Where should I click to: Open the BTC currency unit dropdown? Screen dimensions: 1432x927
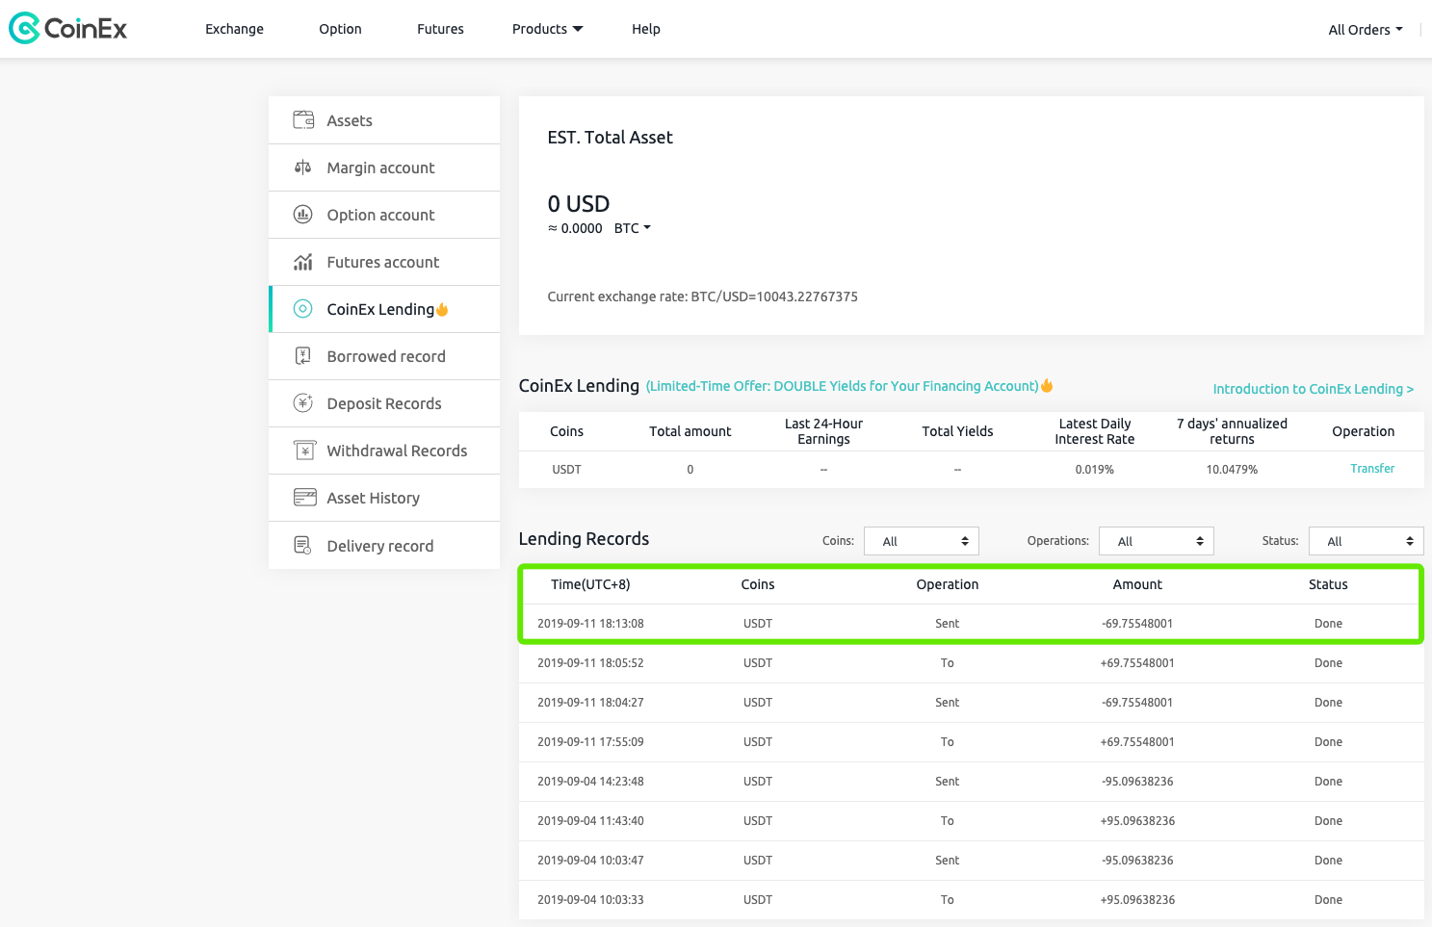(633, 228)
